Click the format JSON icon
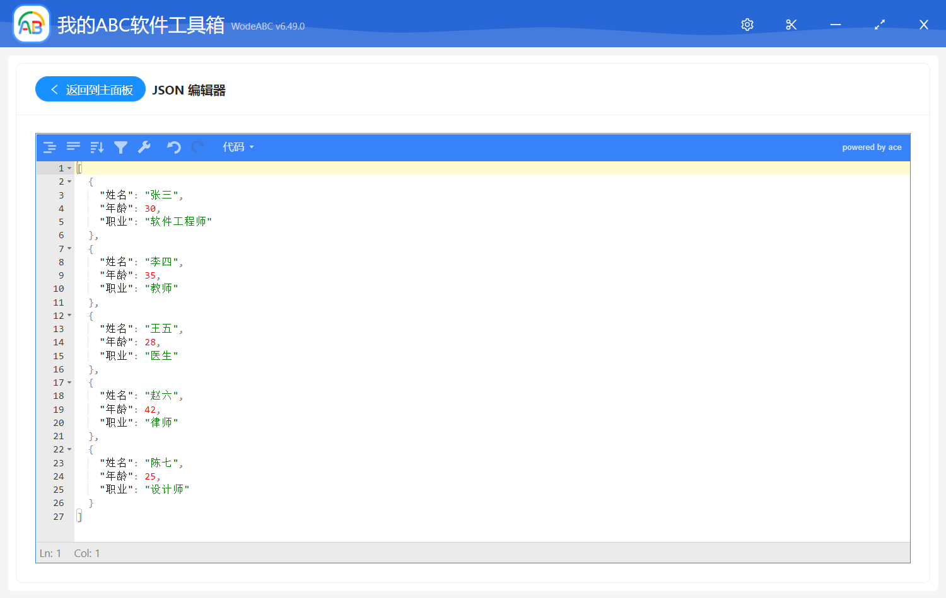The width and height of the screenshot is (946, 598). pos(50,147)
